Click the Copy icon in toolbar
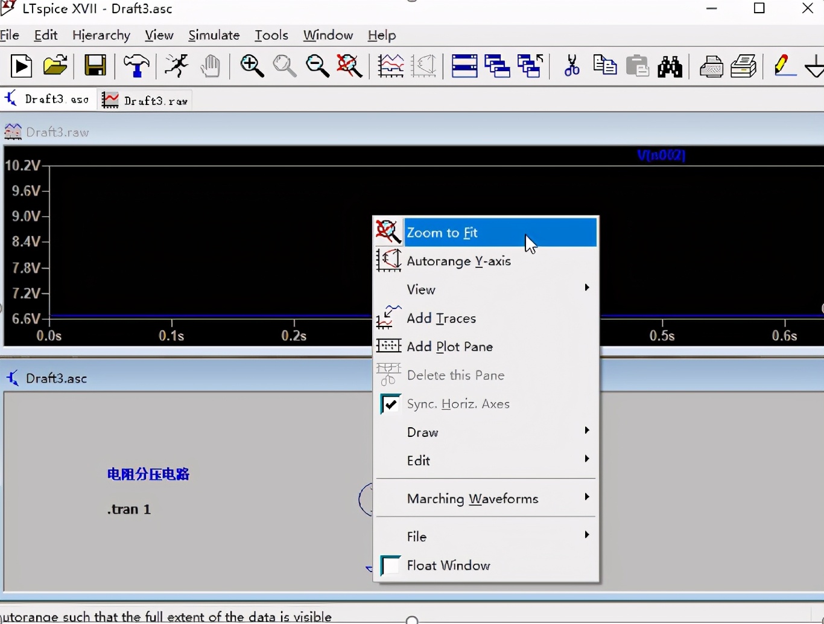824x624 pixels. pyautogui.click(x=605, y=66)
